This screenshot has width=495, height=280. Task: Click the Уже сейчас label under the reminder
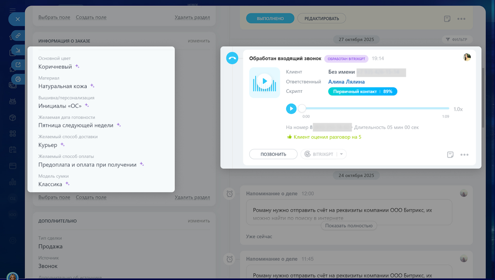[259, 236]
